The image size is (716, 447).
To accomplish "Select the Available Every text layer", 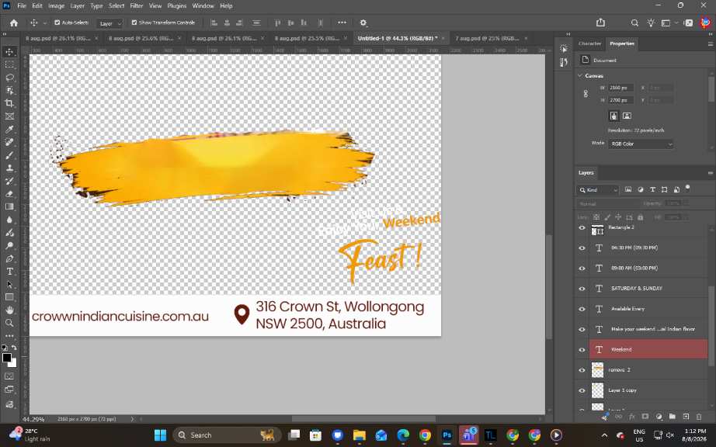I will (x=648, y=309).
